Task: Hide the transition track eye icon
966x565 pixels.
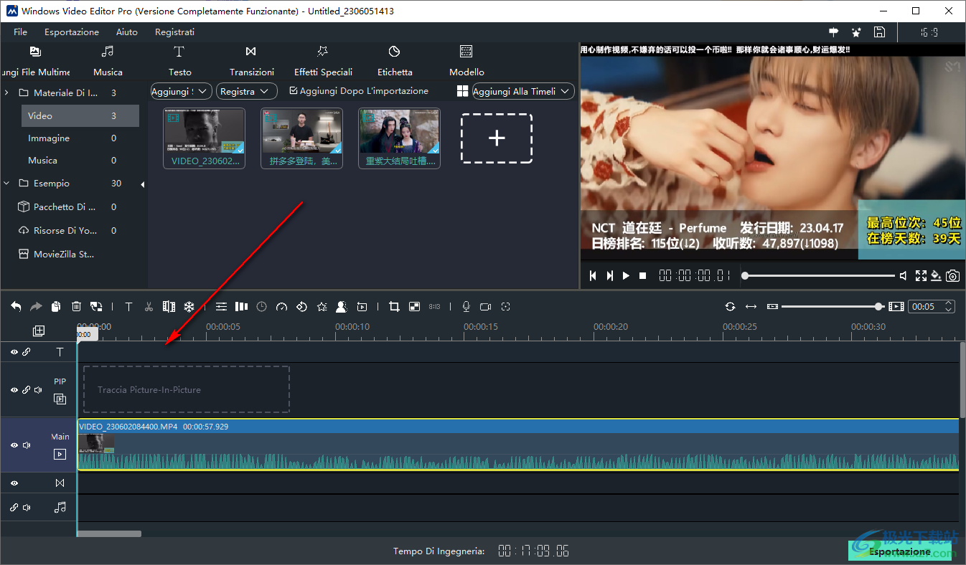Action: click(14, 483)
